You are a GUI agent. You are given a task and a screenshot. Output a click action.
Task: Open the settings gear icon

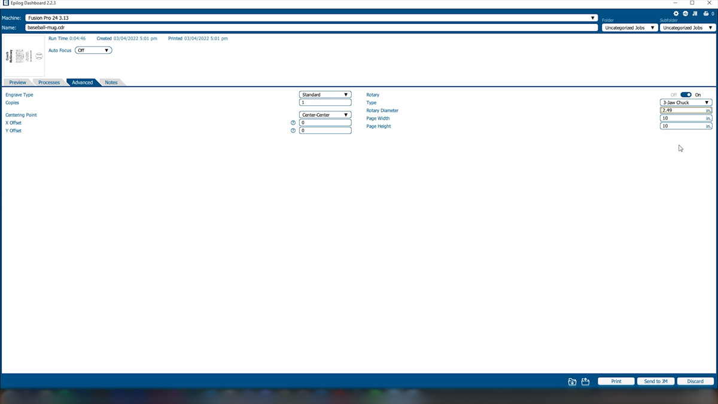click(676, 13)
